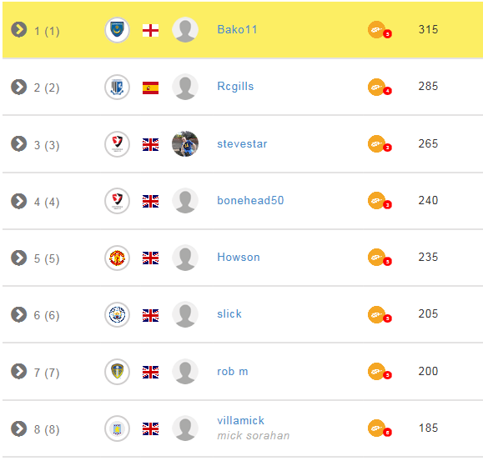Open the rob m profile link
This screenshot has width=483, height=461.
(233, 371)
